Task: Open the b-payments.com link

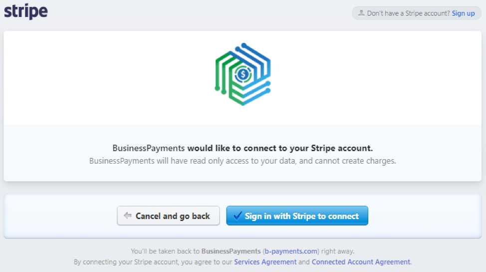Action: [291, 251]
